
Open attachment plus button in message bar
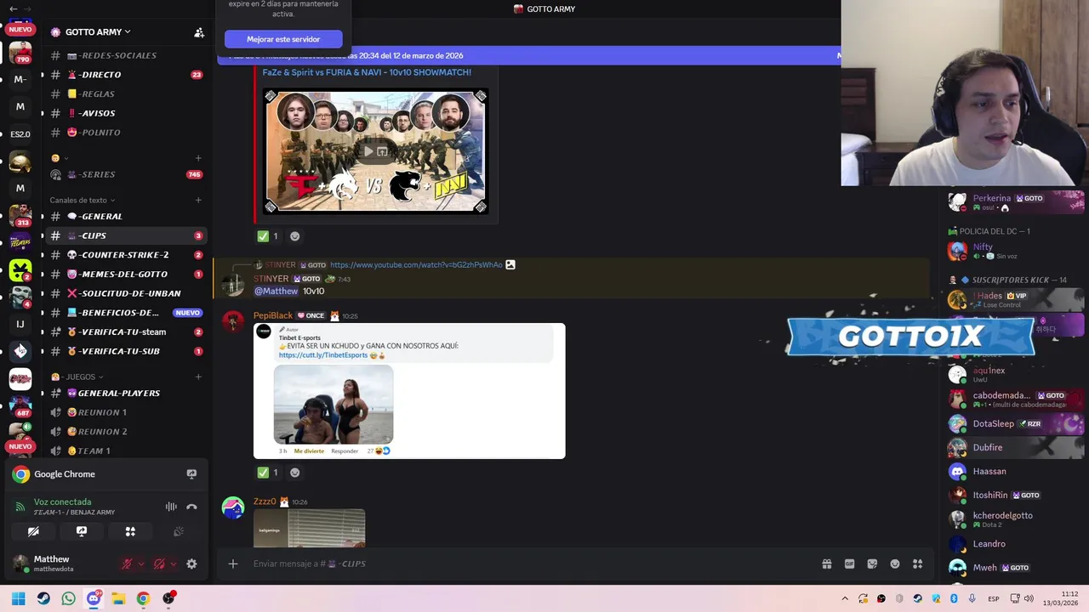point(233,564)
